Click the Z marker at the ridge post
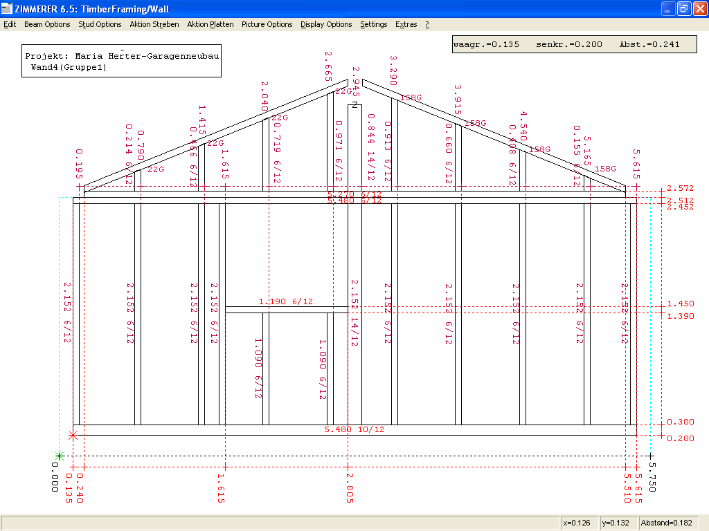 pos(354,105)
